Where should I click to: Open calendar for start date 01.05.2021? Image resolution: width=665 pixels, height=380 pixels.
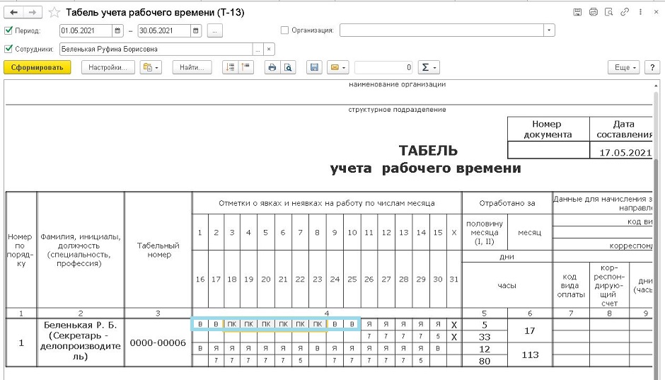[x=118, y=30]
